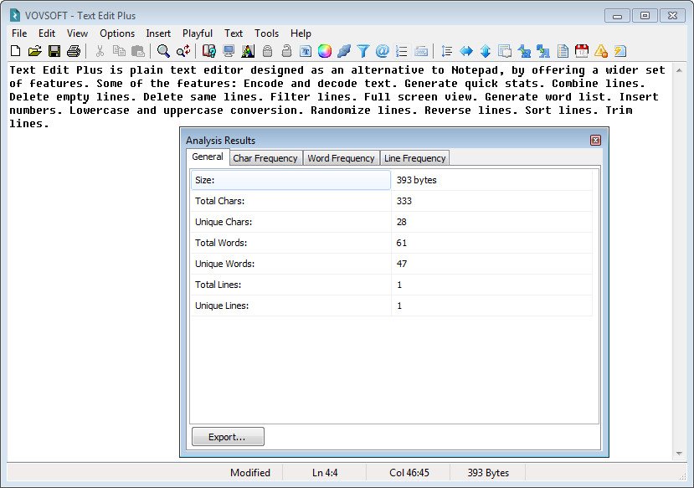
Task: Click the numbered list icon
Action: coord(402,51)
